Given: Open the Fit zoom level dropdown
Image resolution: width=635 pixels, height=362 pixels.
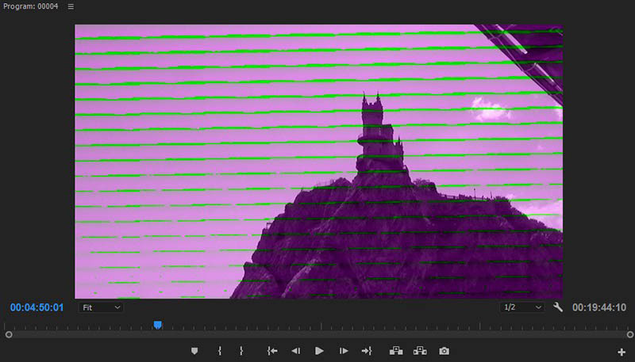Looking at the screenshot, I should pyautogui.click(x=101, y=307).
